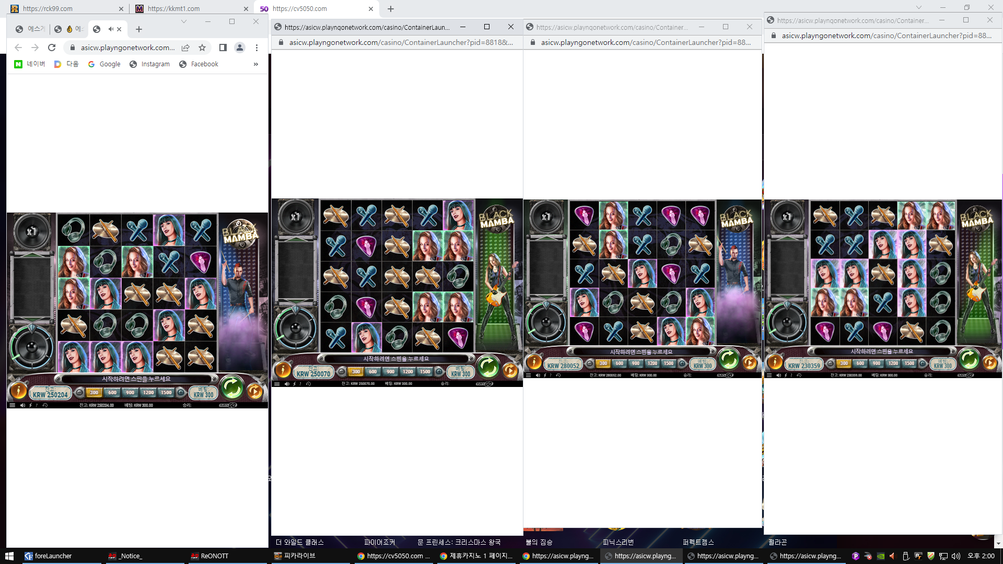Reload the asicw.playngonetwork.com page
The image size is (1003, 564).
(x=52, y=48)
